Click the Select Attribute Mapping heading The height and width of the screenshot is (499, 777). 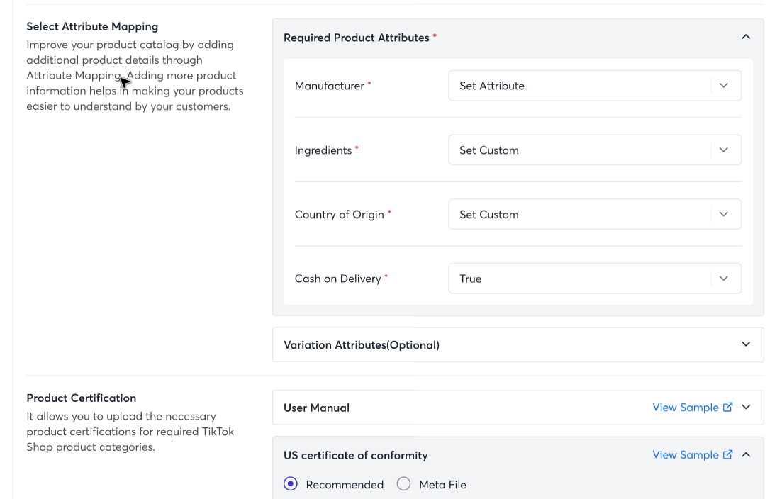coord(92,27)
